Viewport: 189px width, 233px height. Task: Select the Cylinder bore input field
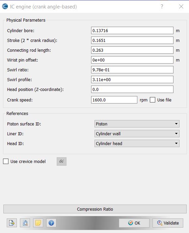pos(132,31)
